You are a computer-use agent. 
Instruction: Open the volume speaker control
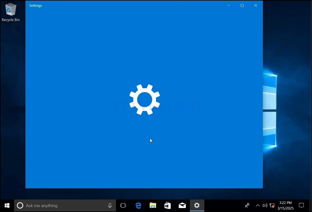coord(265,205)
